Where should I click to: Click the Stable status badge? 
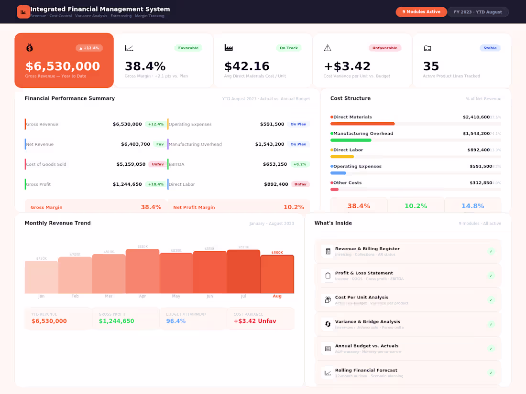click(490, 48)
